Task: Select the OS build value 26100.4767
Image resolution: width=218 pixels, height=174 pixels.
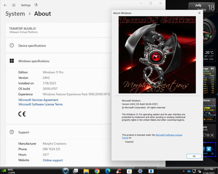Action: pyautogui.click(x=50, y=89)
